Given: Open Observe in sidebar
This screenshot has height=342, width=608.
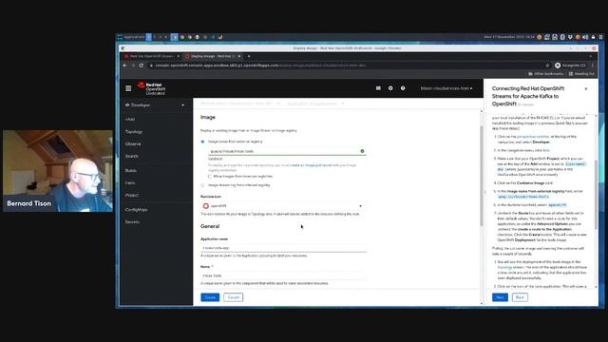Looking at the screenshot, I should click(133, 143).
